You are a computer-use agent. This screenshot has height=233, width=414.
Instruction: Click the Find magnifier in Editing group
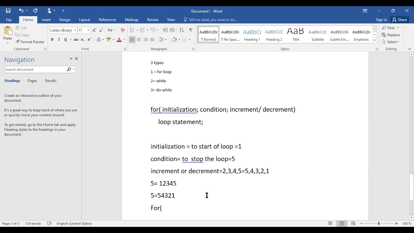pyautogui.click(x=384, y=28)
